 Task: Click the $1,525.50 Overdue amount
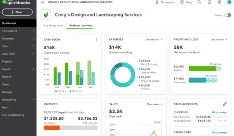pos(54,119)
